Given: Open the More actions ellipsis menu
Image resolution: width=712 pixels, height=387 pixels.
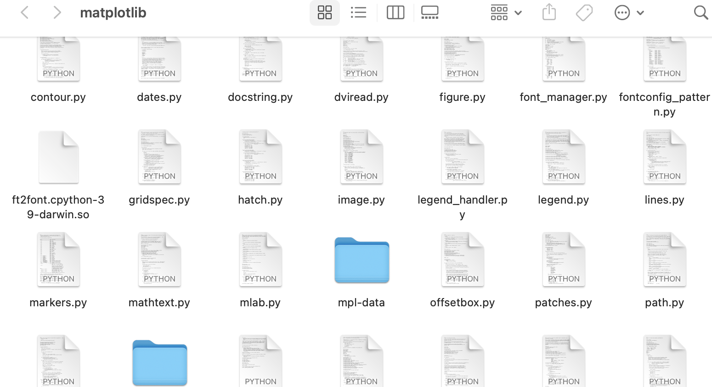Looking at the screenshot, I should pos(629,12).
